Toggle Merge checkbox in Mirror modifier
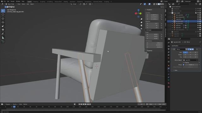The image size is (202, 113). coord(183,65)
